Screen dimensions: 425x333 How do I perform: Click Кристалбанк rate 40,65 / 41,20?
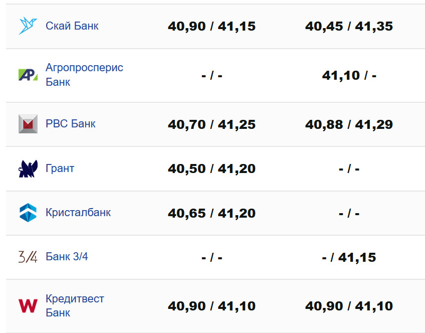click(211, 213)
